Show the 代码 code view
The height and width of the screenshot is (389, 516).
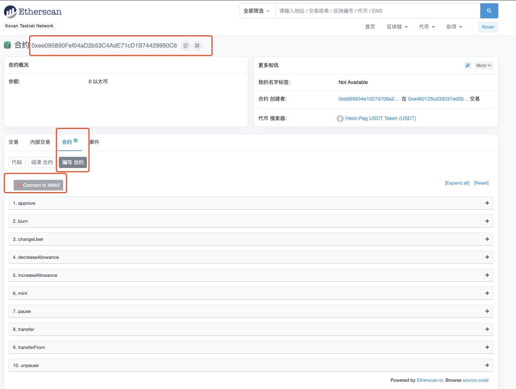(17, 162)
